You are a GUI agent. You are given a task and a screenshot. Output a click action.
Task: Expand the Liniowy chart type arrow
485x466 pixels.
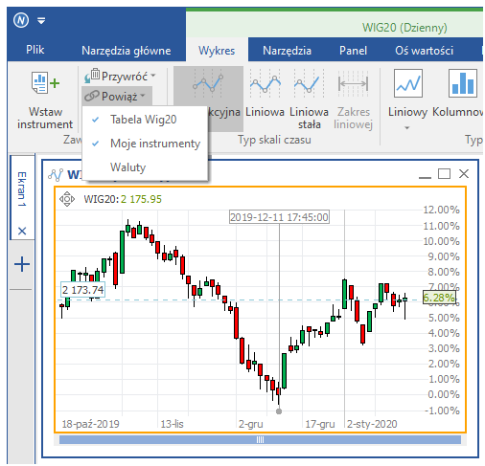coord(406,128)
